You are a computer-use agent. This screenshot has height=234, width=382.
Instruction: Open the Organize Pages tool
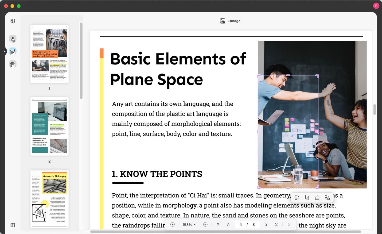click(13, 64)
